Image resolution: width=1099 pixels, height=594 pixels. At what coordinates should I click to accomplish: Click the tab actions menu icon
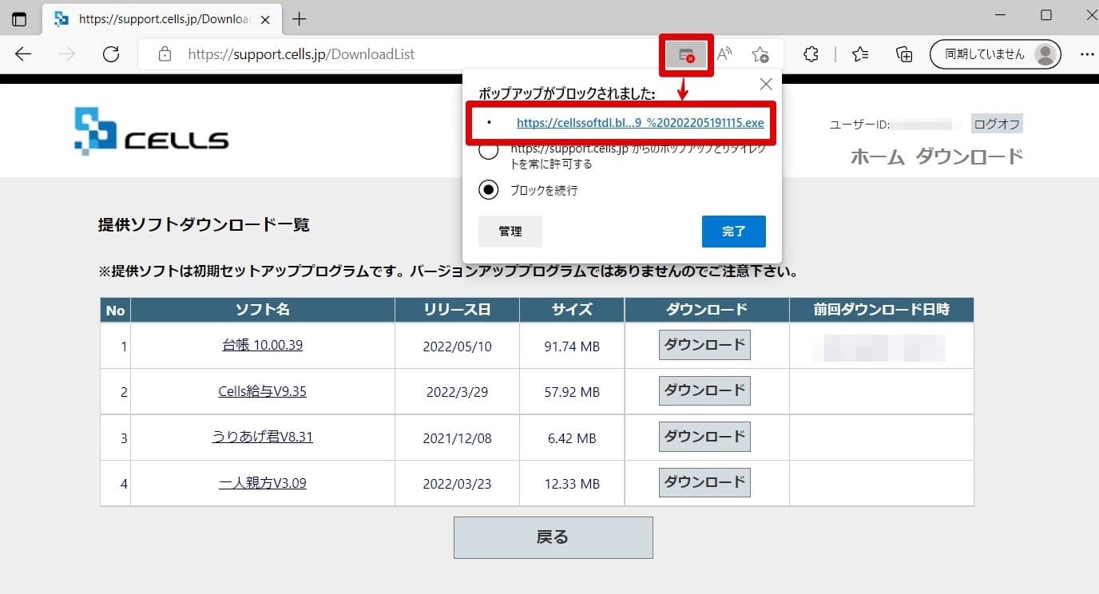point(19,19)
